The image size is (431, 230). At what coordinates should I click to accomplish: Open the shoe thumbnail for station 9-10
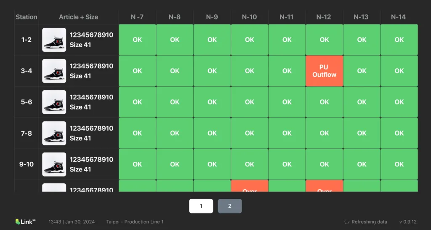pyautogui.click(x=54, y=164)
